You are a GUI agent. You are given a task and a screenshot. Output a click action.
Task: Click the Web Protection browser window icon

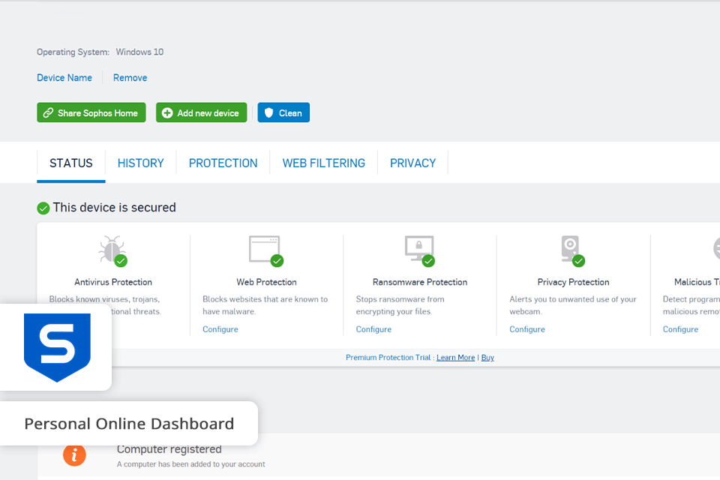pyautogui.click(x=265, y=250)
